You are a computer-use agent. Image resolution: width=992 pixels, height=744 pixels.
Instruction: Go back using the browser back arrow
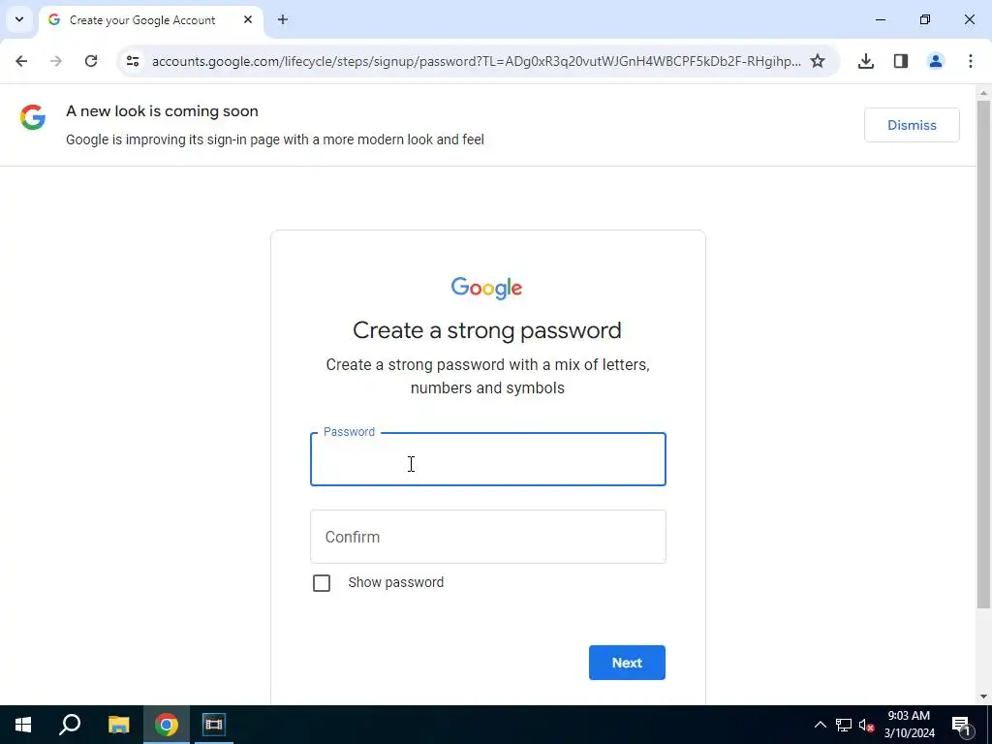(21, 61)
